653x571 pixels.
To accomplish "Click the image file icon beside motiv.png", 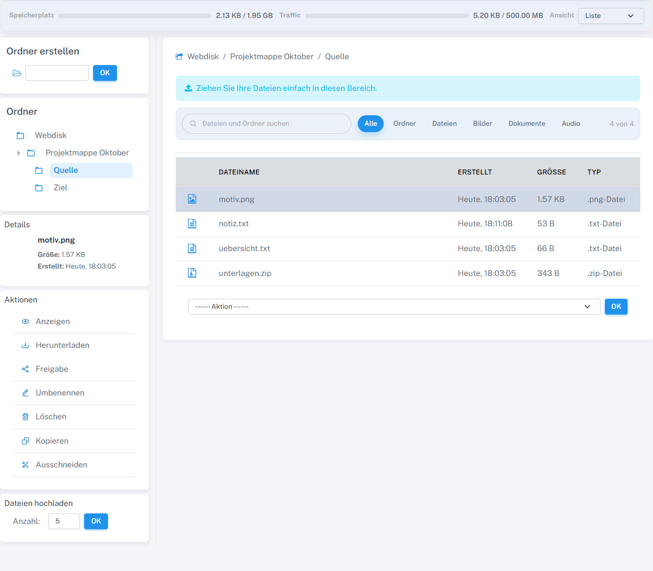I will coord(192,199).
